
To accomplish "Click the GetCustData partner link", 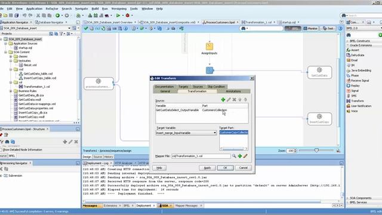I will coord(319,72).
